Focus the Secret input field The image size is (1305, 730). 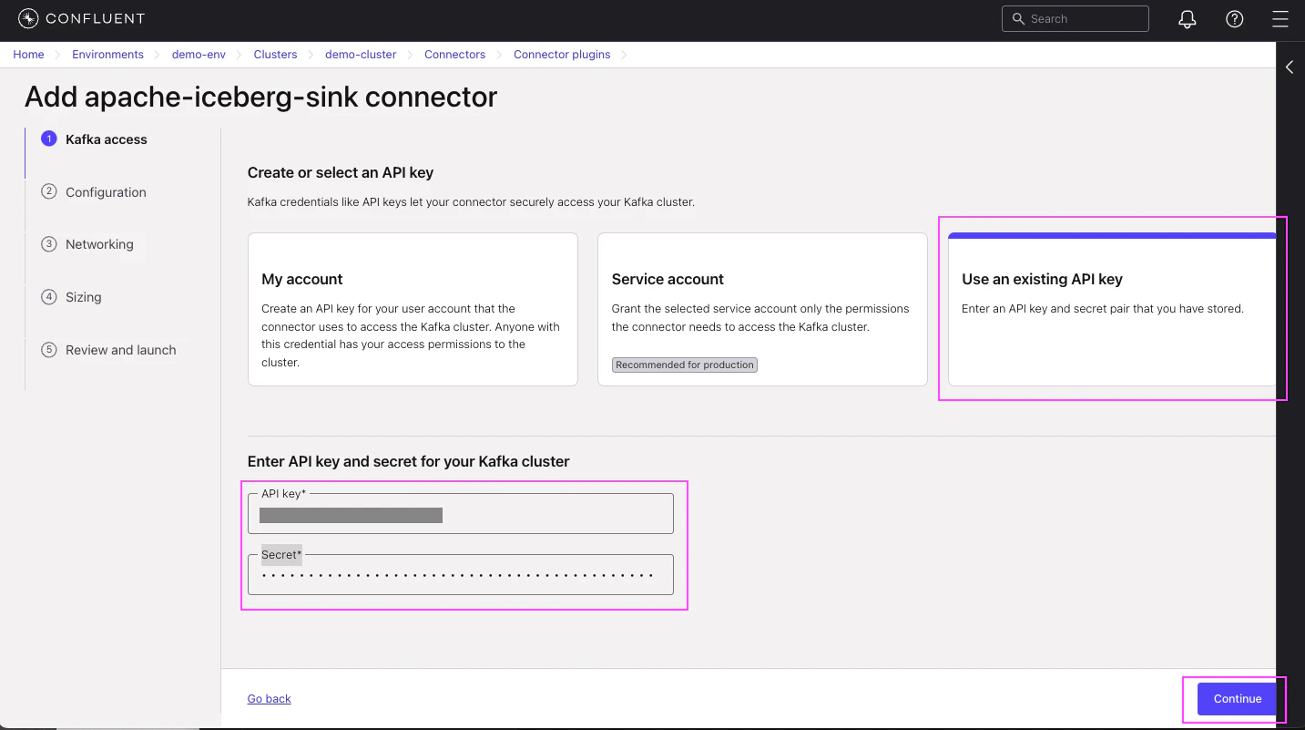coord(461,575)
